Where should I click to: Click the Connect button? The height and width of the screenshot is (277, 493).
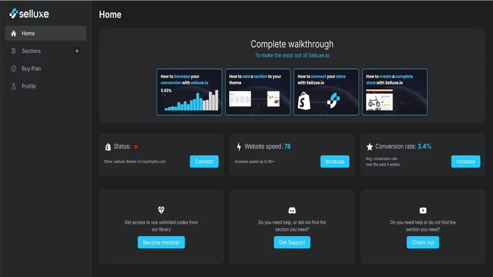click(x=204, y=161)
